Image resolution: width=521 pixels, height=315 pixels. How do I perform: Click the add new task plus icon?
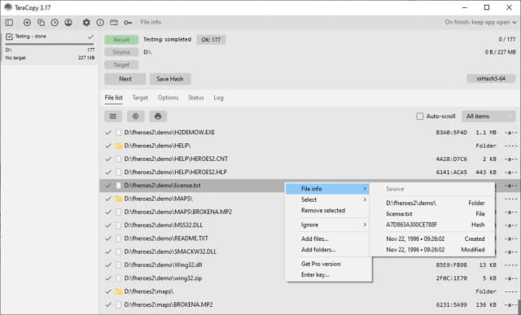pyautogui.click(x=27, y=23)
